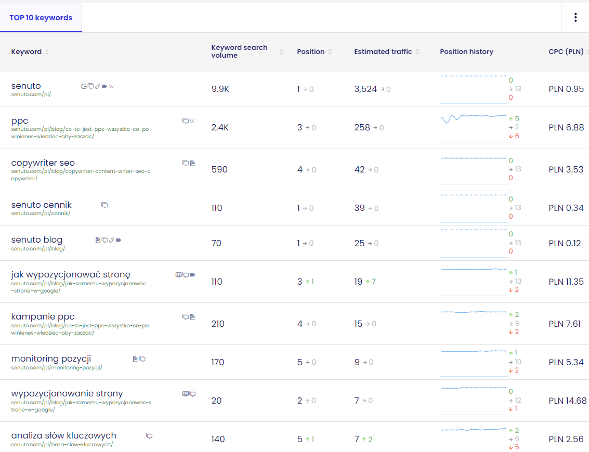
Task: Click video icon in jak wypozycjonować stronę row
Action: pos(192,275)
